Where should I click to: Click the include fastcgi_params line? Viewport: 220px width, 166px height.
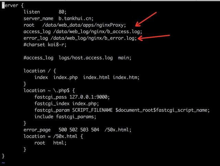(x=65, y=117)
